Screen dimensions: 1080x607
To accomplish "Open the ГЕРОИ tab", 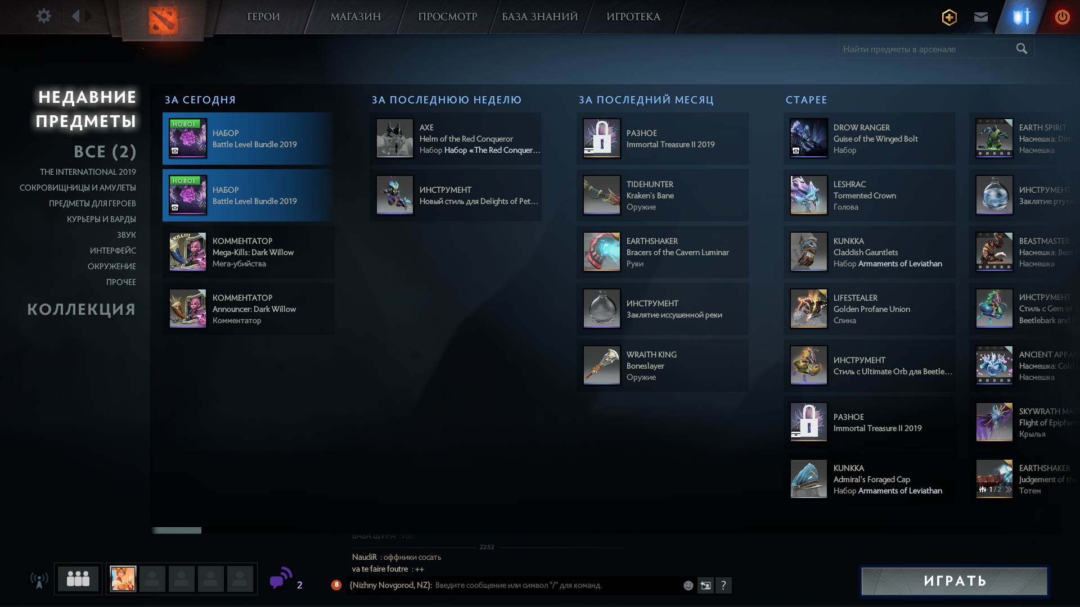I will point(263,17).
